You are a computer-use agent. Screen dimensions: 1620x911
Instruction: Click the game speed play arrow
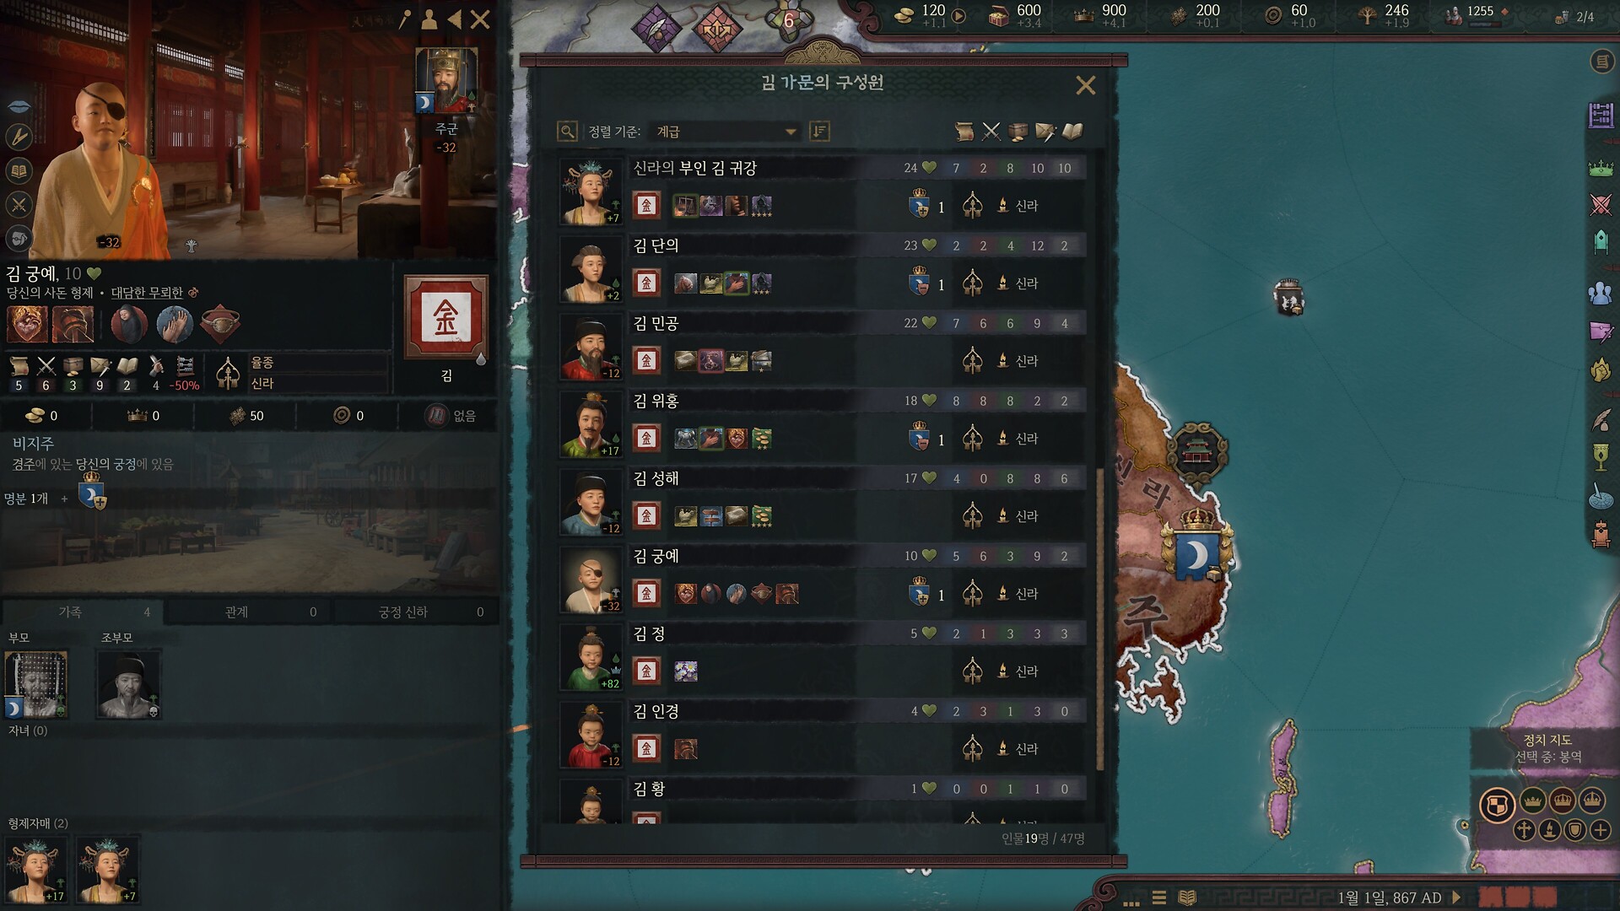click(1457, 898)
